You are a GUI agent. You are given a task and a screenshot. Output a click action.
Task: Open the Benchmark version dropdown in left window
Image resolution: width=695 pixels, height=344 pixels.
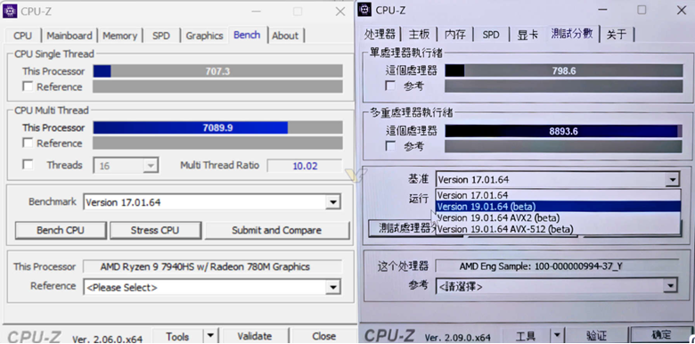click(332, 202)
